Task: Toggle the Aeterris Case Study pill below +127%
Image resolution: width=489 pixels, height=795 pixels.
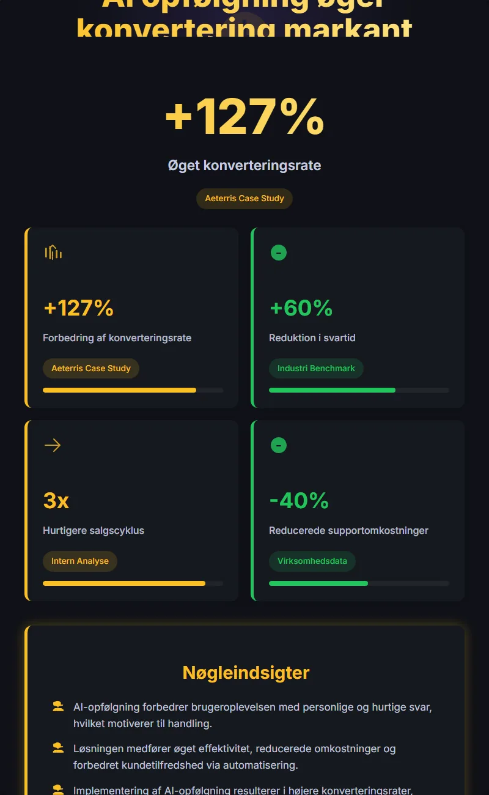Action: pos(90,368)
